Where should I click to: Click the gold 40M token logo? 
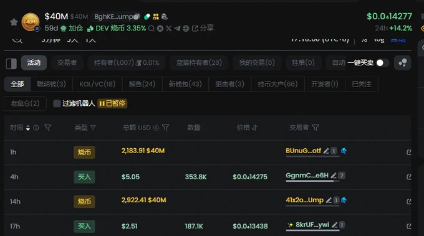point(31,22)
